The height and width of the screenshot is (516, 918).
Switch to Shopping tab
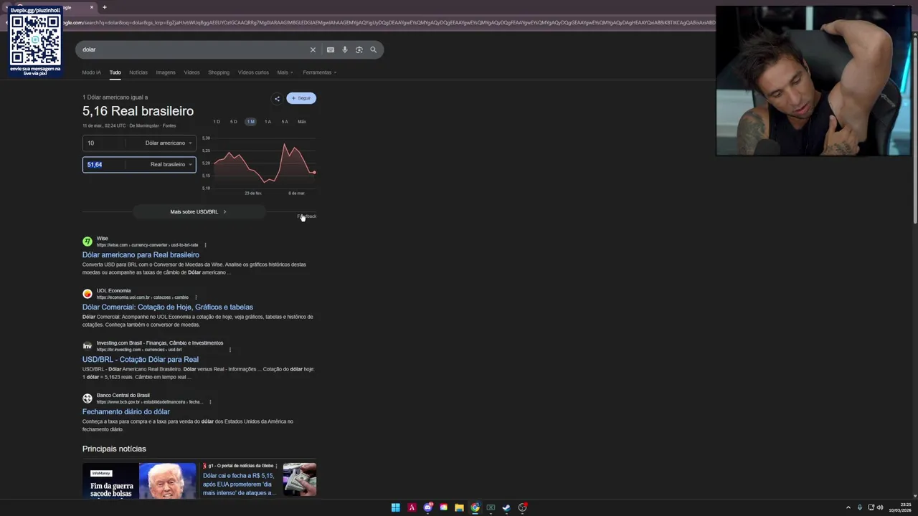[219, 72]
